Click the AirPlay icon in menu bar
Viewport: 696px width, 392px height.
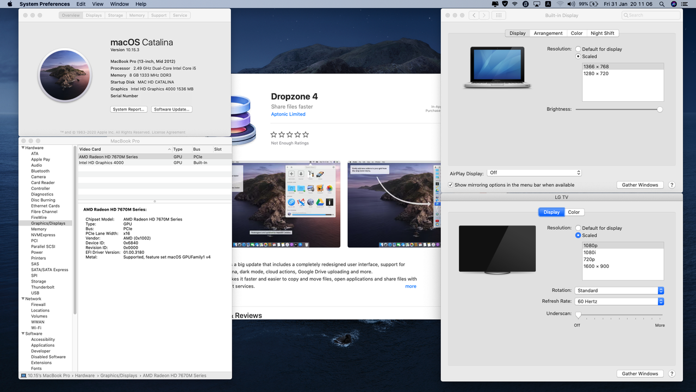[x=537, y=4]
